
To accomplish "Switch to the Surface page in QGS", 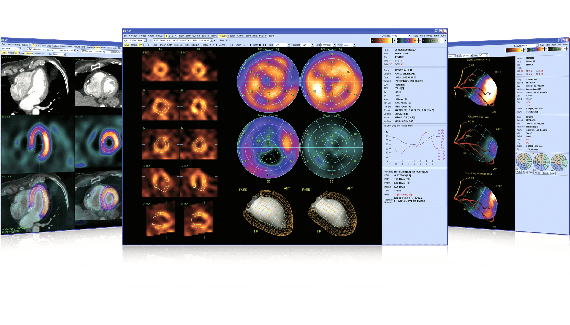I will pos(196,36).
